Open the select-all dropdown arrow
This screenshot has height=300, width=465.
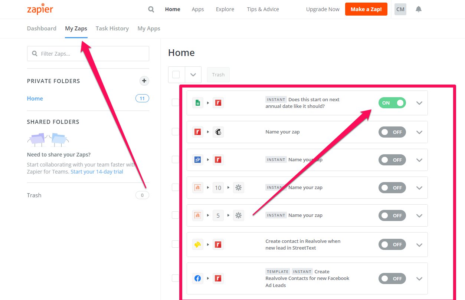(193, 75)
